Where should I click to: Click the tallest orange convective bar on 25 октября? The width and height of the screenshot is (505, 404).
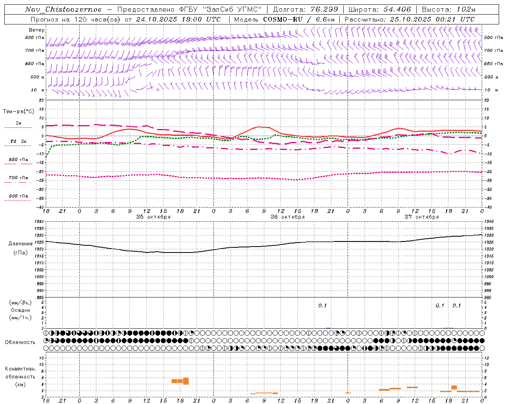point(185,381)
